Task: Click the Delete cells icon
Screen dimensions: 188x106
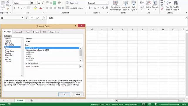Action: 148,3
